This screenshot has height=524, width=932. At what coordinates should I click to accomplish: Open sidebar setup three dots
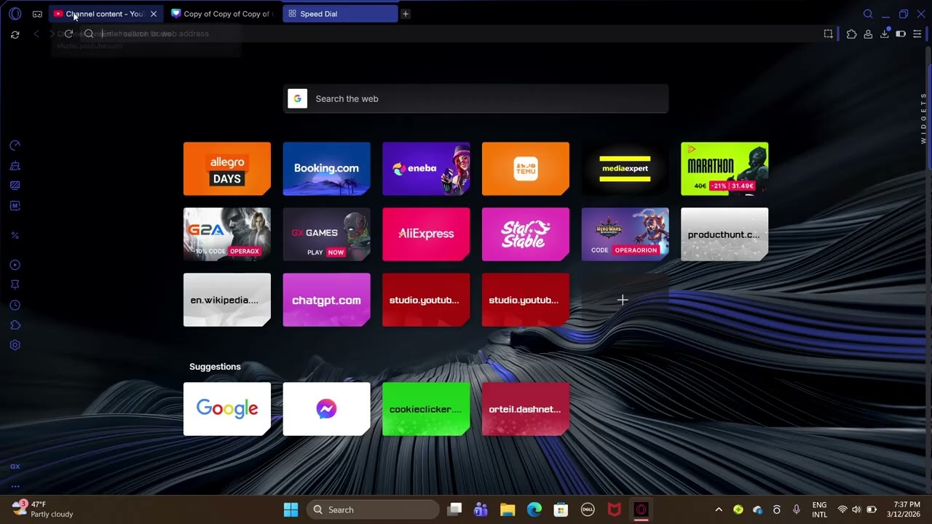pyautogui.click(x=15, y=486)
